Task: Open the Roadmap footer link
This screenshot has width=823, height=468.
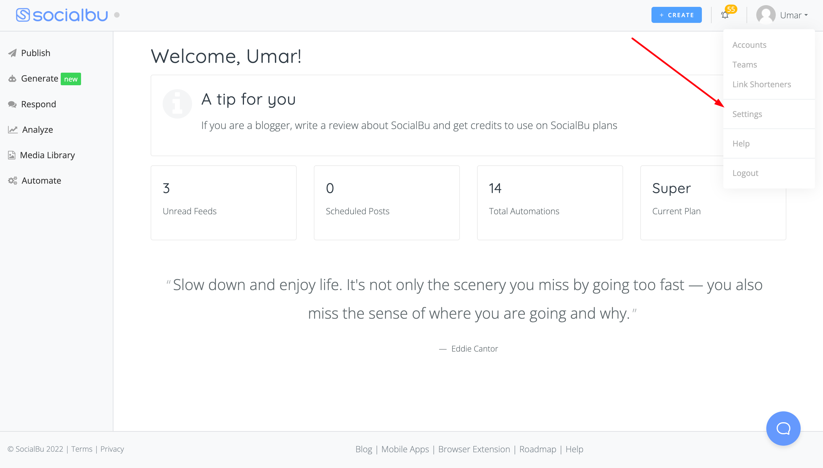Action: coord(537,449)
